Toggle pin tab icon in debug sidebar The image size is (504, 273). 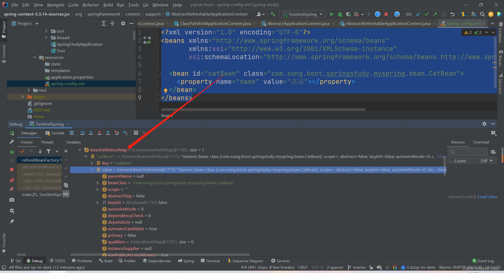click(12, 222)
